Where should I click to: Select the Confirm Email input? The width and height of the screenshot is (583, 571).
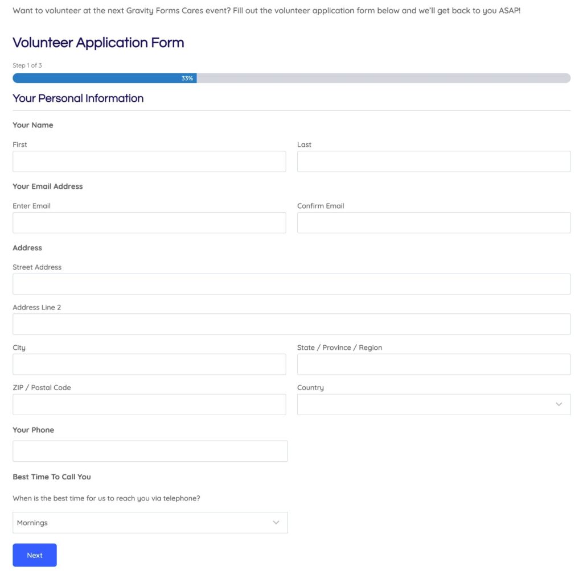(x=433, y=222)
